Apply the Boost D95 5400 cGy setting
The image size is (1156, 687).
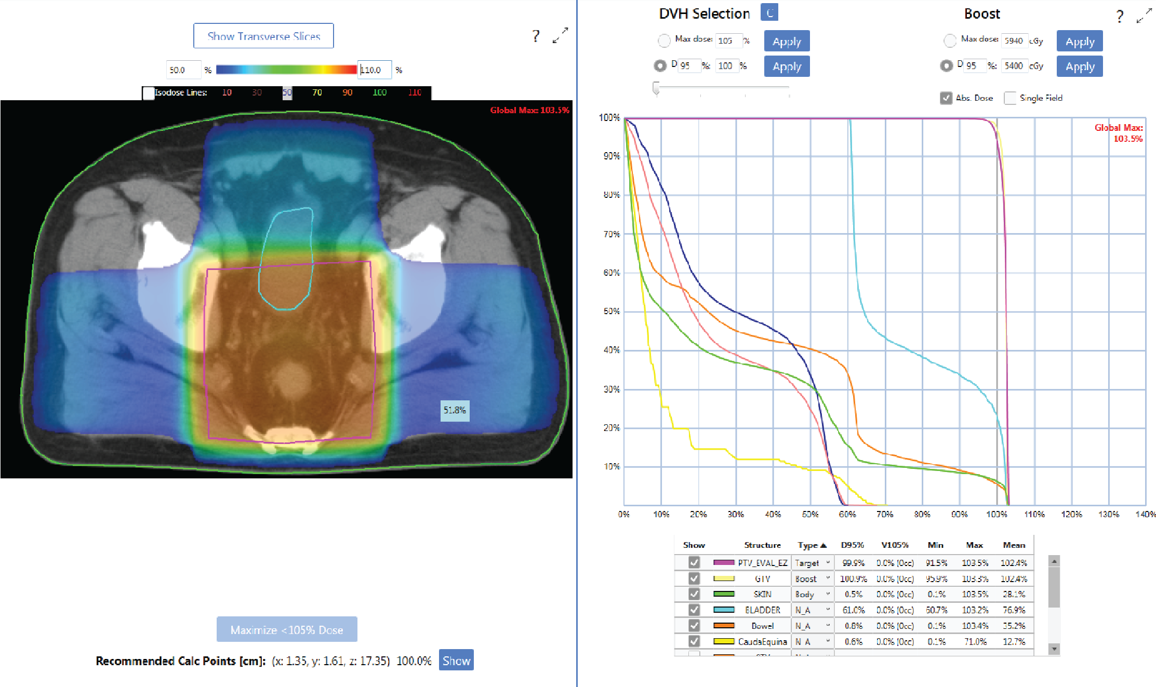1079,66
